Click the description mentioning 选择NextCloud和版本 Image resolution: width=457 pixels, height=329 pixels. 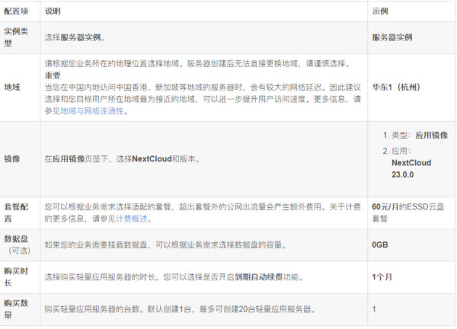click(122, 159)
